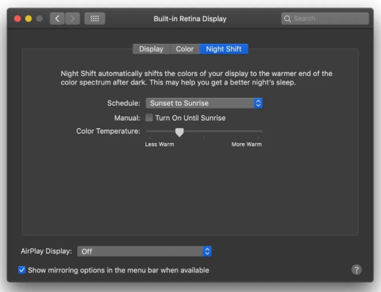Click the magnifying glass search icon
The image size is (381, 292).
pyautogui.click(x=287, y=19)
